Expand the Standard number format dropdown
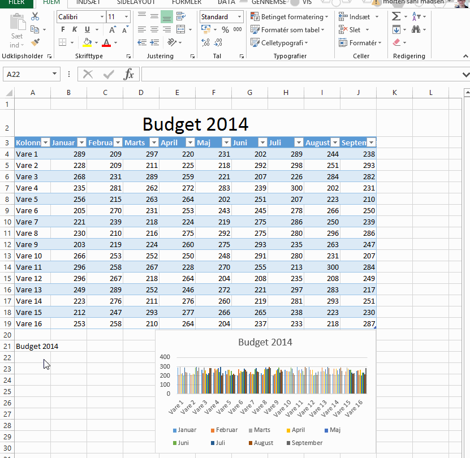The image size is (470, 458). pyautogui.click(x=239, y=17)
